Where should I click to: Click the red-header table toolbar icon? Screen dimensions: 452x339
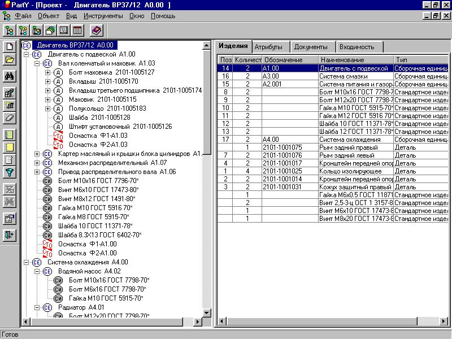click(x=77, y=31)
